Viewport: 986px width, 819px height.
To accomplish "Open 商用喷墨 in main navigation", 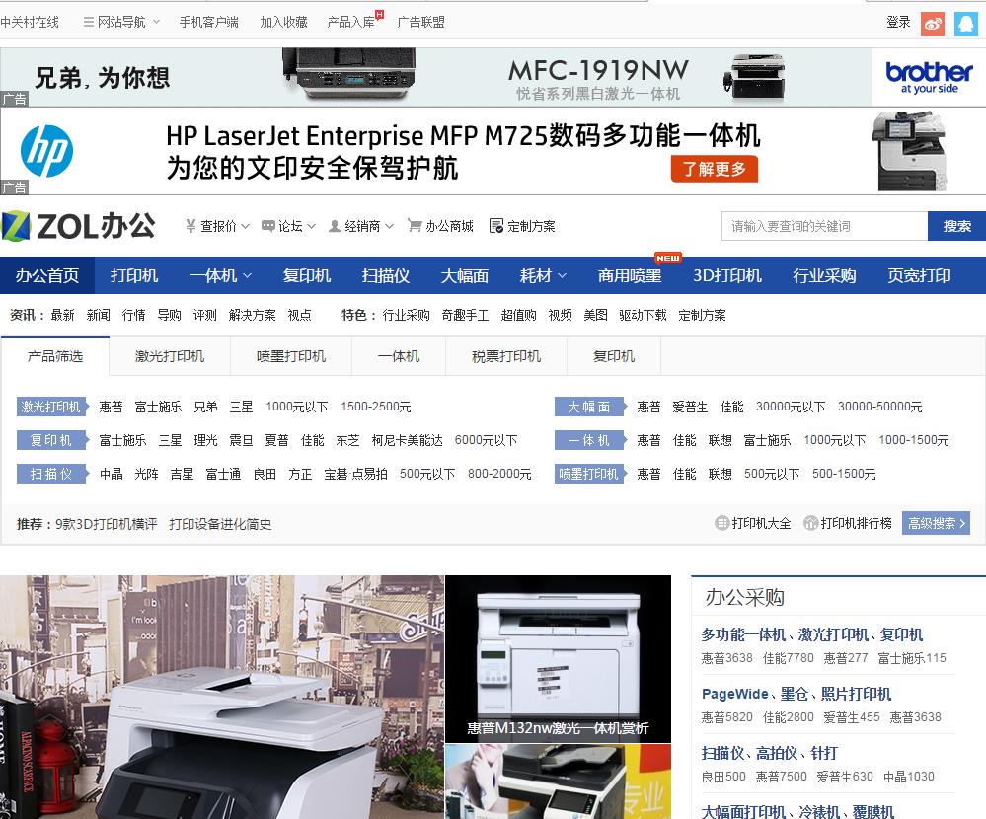I will point(630,275).
